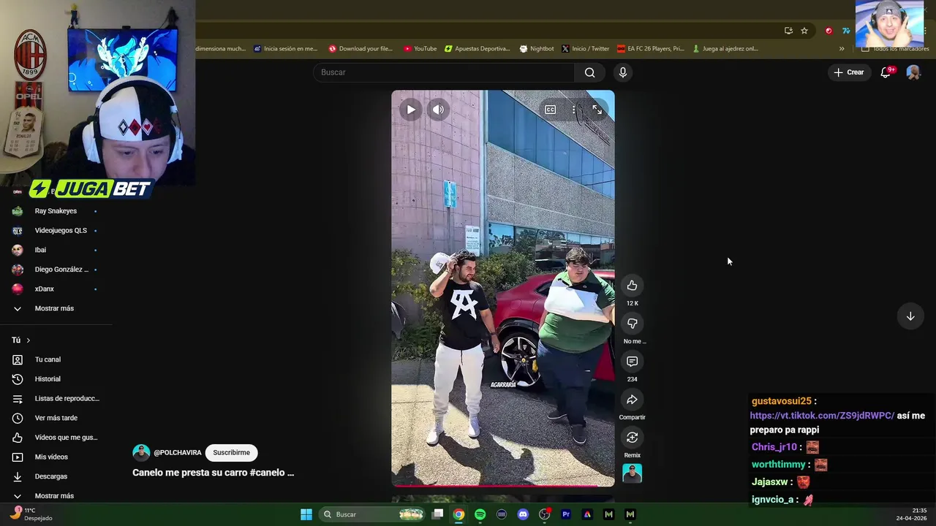Start voice search with microphone

tap(622, 72)
